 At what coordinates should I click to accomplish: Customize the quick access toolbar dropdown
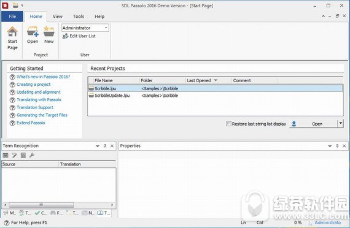point(22,5)
